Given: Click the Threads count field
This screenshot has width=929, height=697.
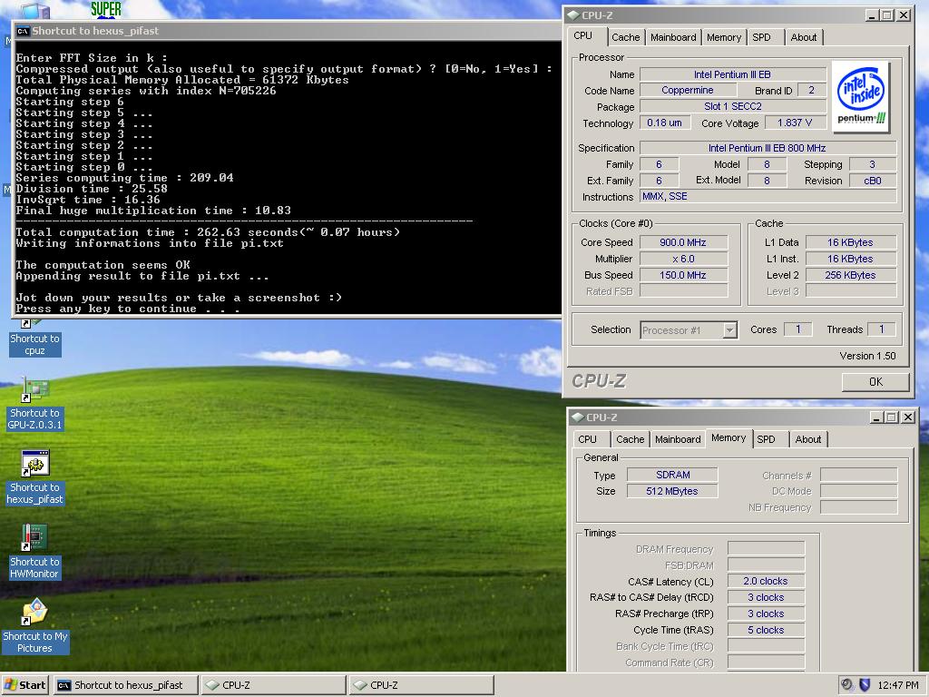Looking at the screenshot, I should click(x=881, y=329).
